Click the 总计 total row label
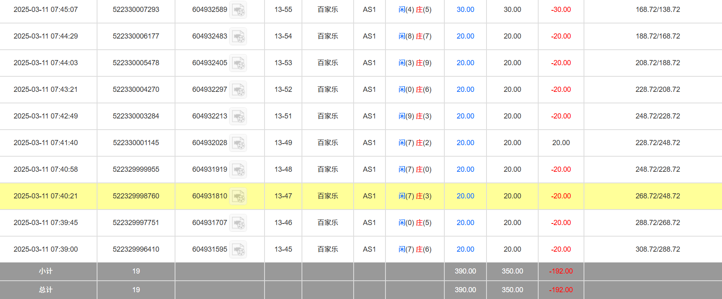Screen dimensions: 722x299 [x=46, y=290]
